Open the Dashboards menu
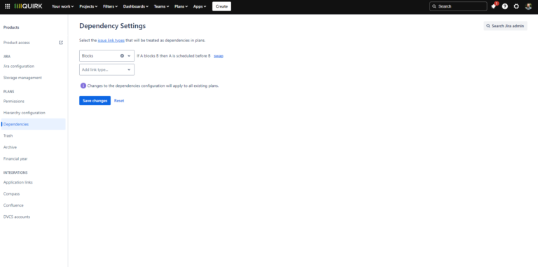 coord(135,6)
